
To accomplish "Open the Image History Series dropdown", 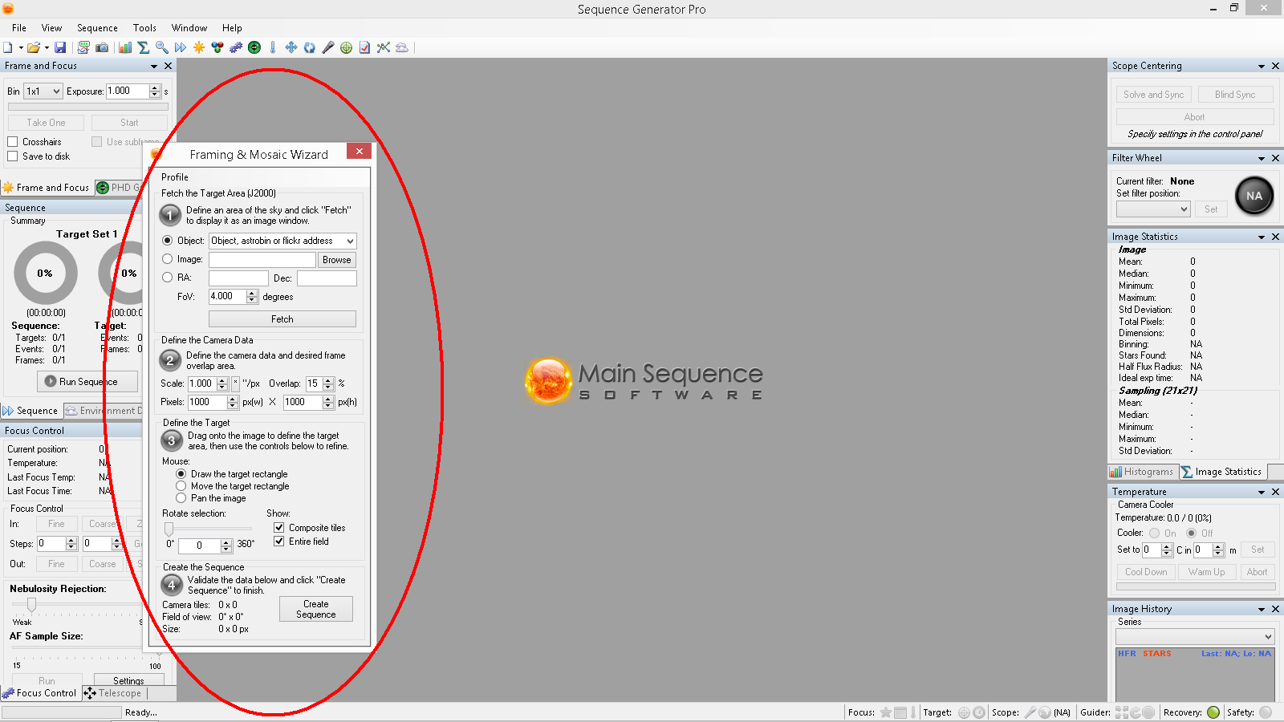I will tap(1195, 636).
